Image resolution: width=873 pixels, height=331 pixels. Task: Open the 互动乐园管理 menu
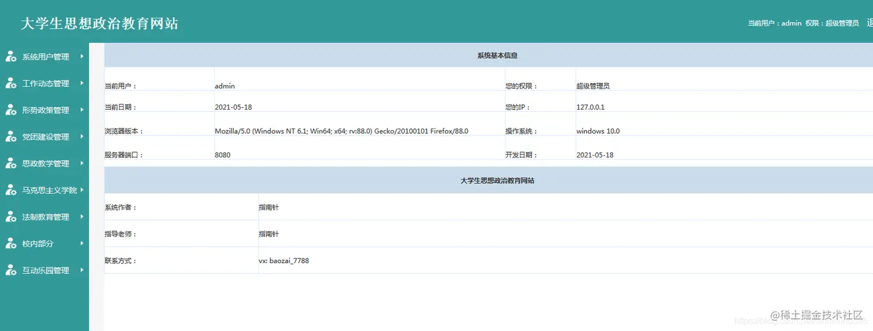(44, 270)
